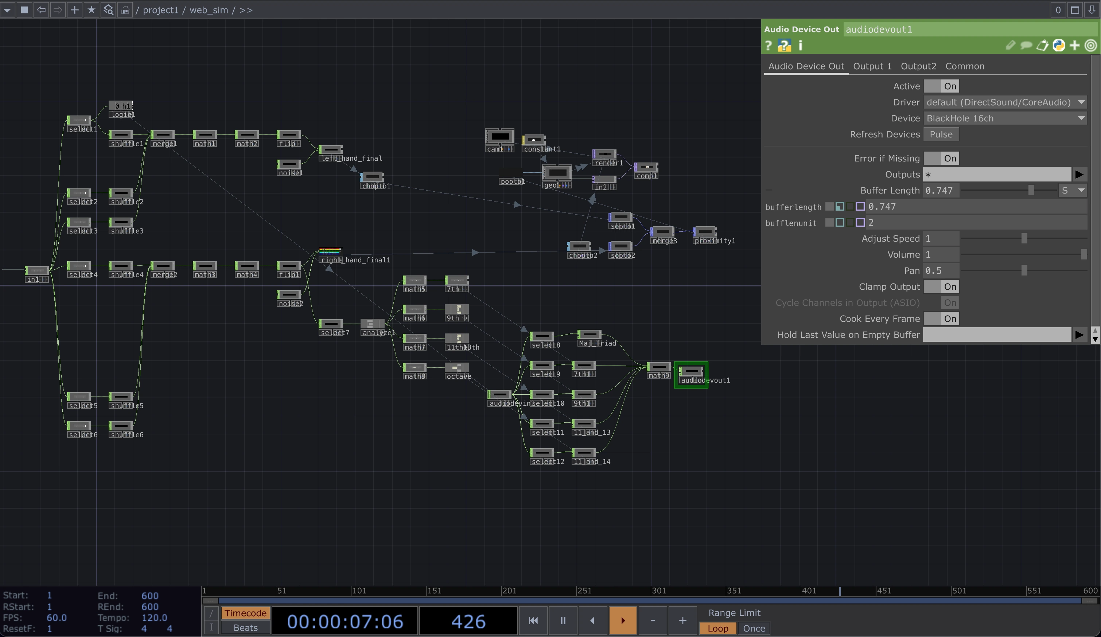This screenshot has width=1101, height=637.
Task: Select the Audio Device Out tab
Action: (806, 66)
